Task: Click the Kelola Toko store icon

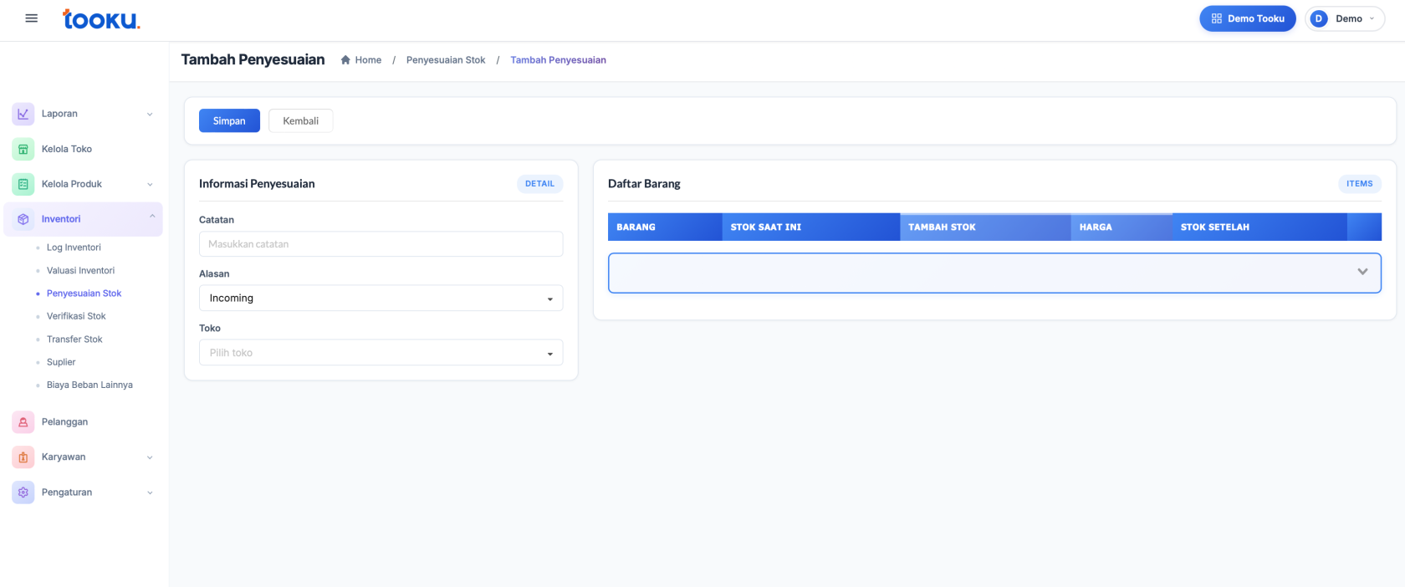Action: (x=23, y=149)
